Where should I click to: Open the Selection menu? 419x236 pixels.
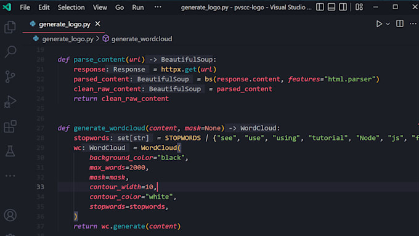(x=71, y=7)
